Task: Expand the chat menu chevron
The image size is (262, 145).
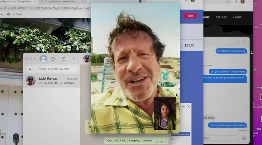Action: pyautogui.click(x=74, y=59)
